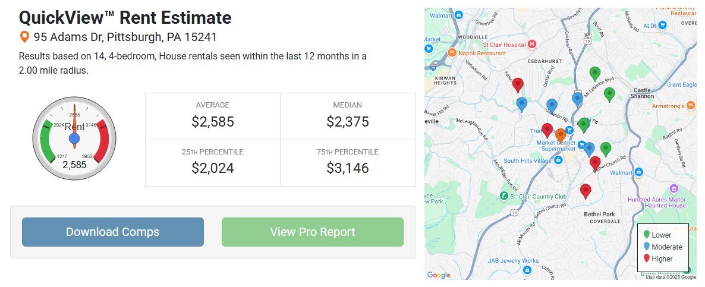The image size is (705, 287).
Task: Click the rent gauge dial
Action: point(74,139)
